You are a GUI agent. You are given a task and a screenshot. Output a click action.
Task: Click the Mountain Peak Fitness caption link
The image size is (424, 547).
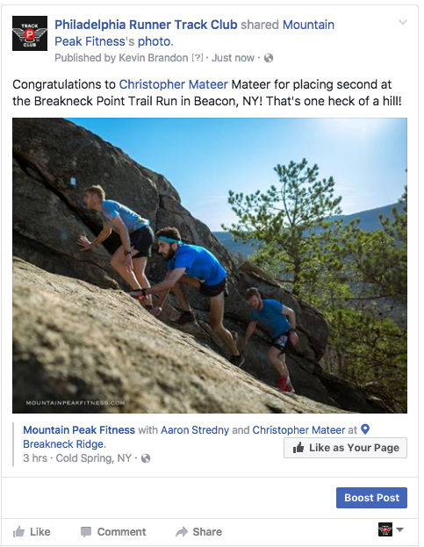(79, 430)
